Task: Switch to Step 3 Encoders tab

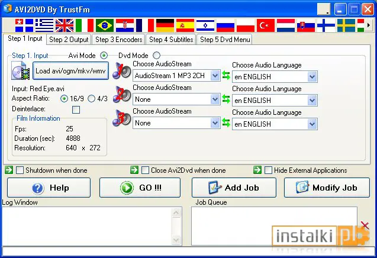Action: click(x=119, y=40)
